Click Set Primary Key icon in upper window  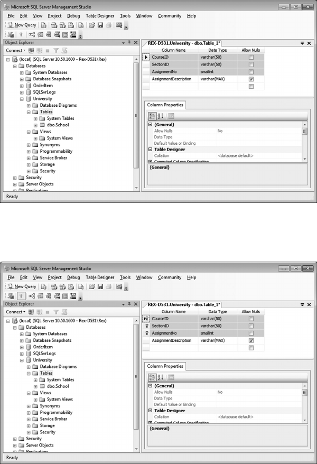click(21, 35)
